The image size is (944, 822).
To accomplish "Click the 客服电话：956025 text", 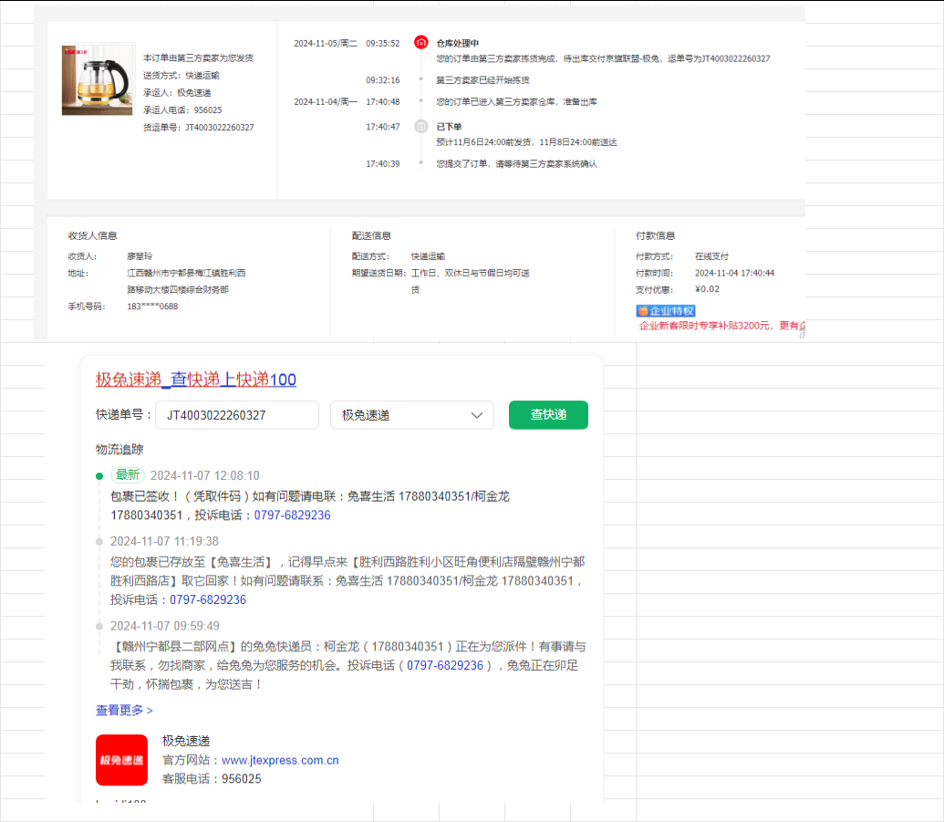I will pyautogui.click(x=212, y=778).
